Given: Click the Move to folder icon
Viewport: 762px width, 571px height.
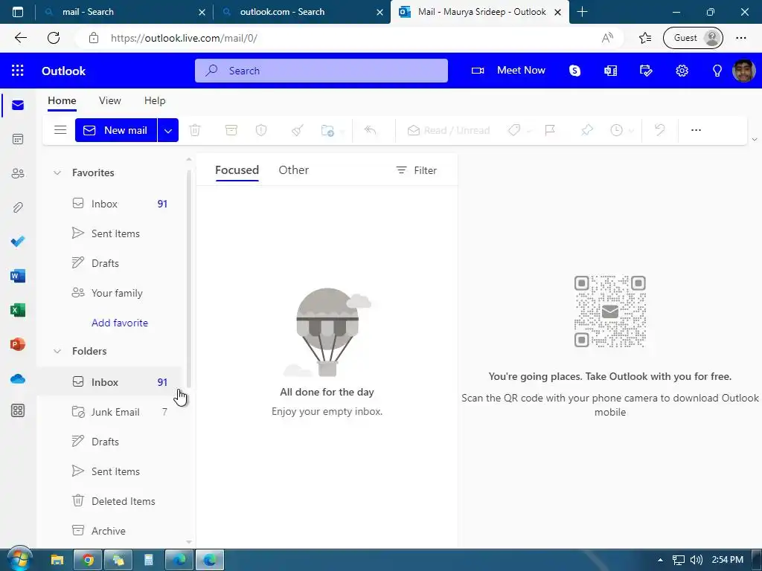Looking at the screenshot, I should (x=328, y=130).
